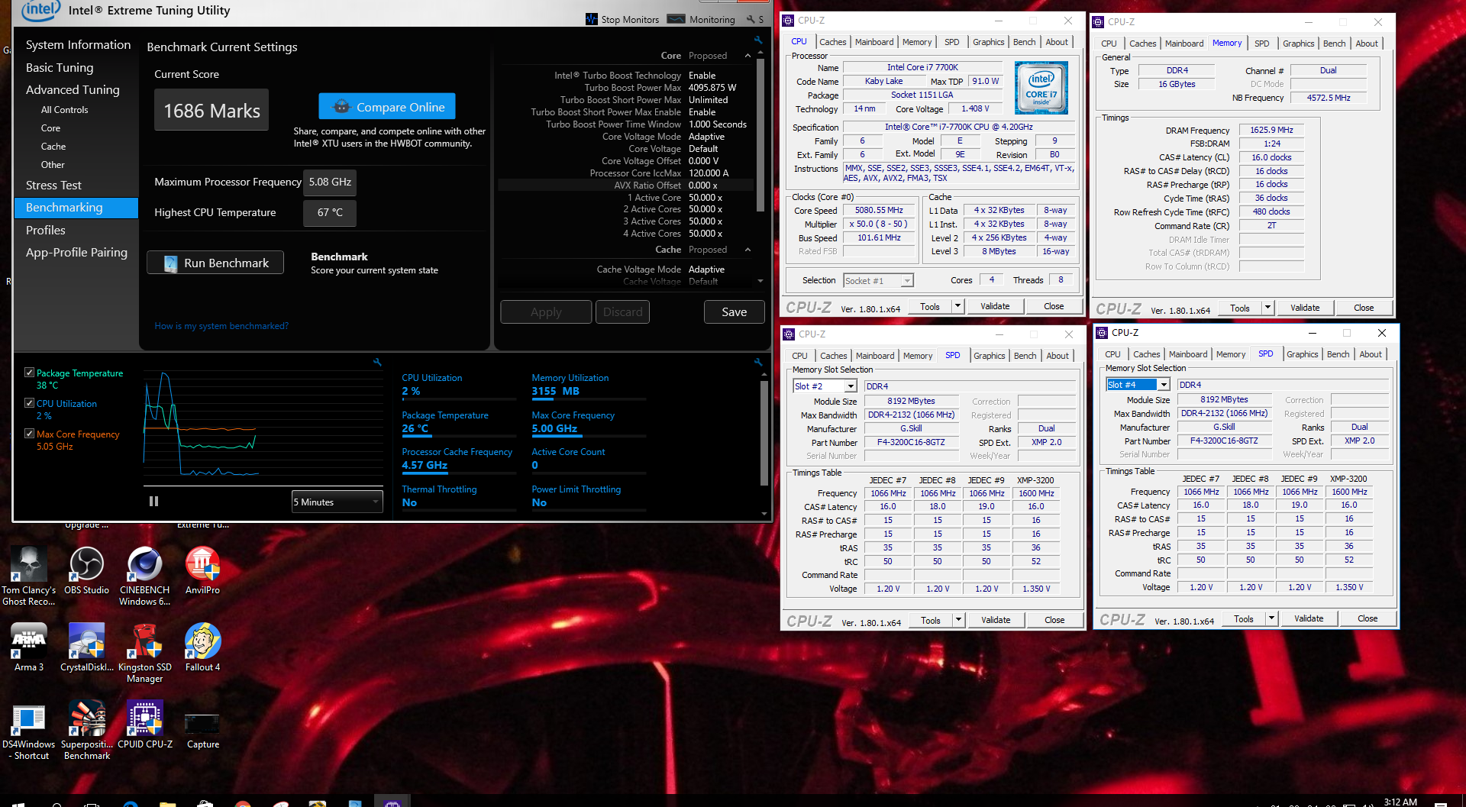Screen dimensions: 1466x807
Task: Click Intel Core i7 inside logo in CPU-Z
Action: tap(1041, 89)
